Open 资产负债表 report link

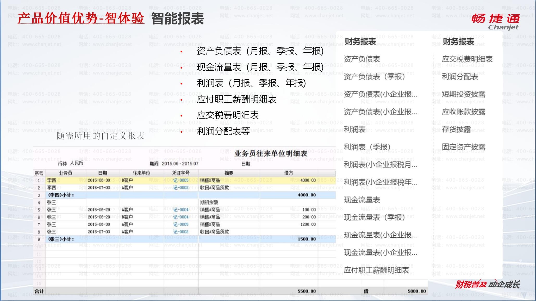362,59
